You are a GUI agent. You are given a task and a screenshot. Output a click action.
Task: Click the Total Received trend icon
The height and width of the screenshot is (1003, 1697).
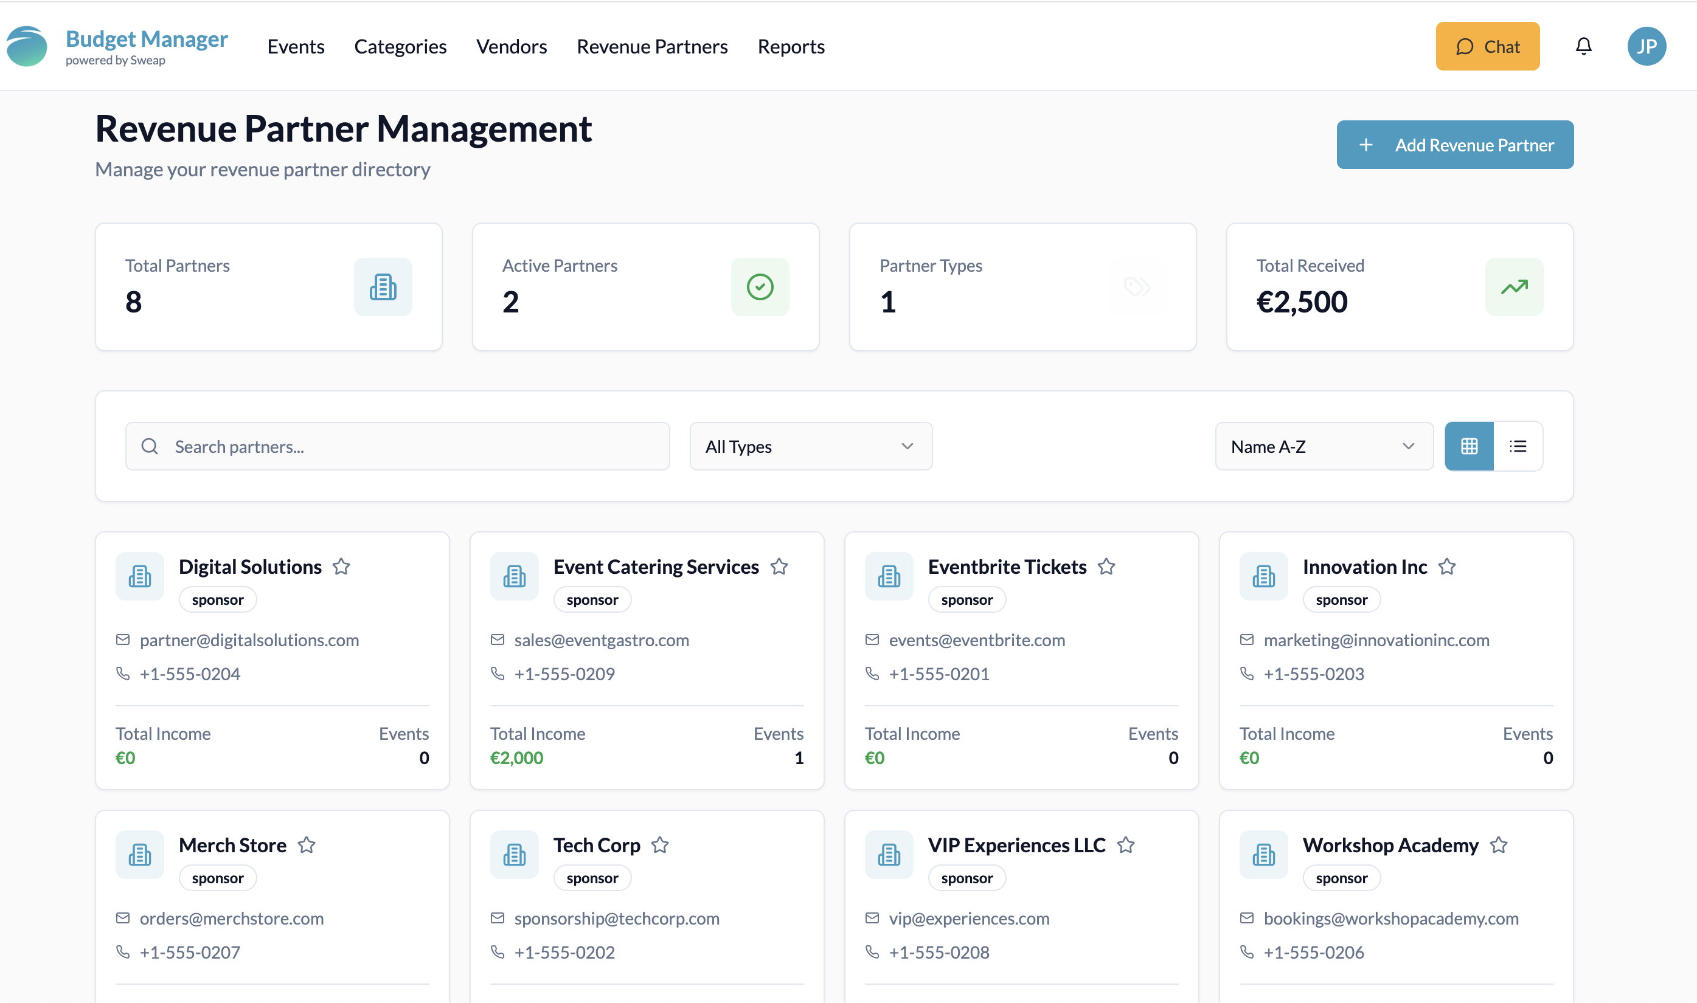1514,286
